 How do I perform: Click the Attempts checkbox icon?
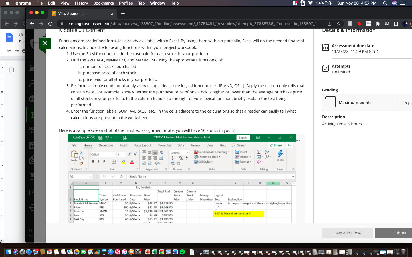[326, 68]
